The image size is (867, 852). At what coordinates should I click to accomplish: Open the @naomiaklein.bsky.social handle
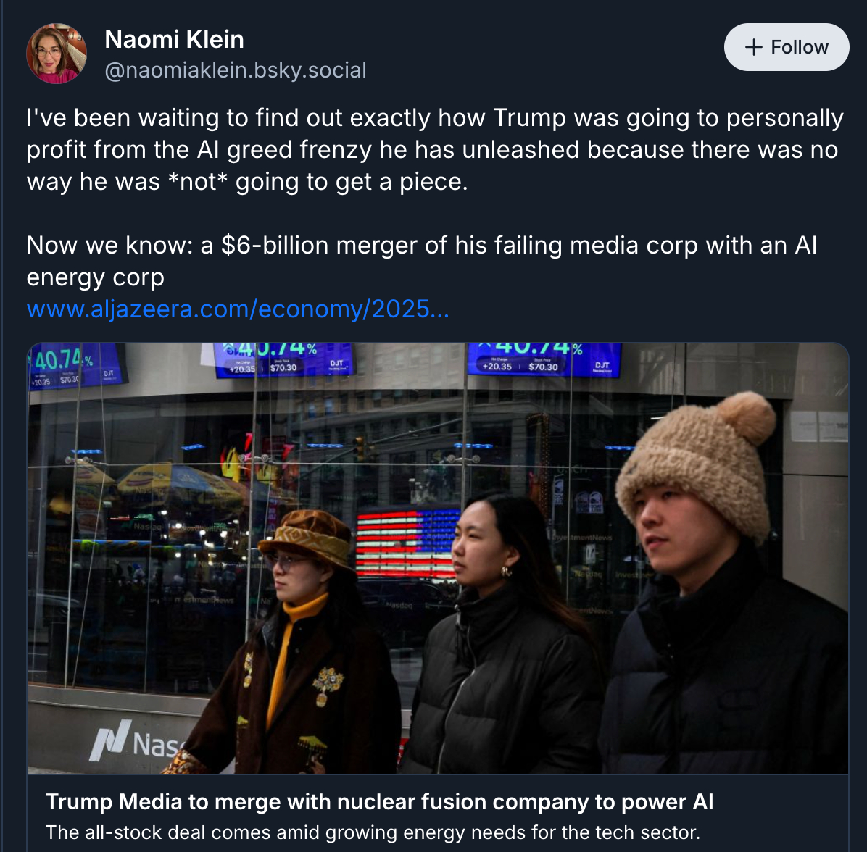click(x=236, y=70)
